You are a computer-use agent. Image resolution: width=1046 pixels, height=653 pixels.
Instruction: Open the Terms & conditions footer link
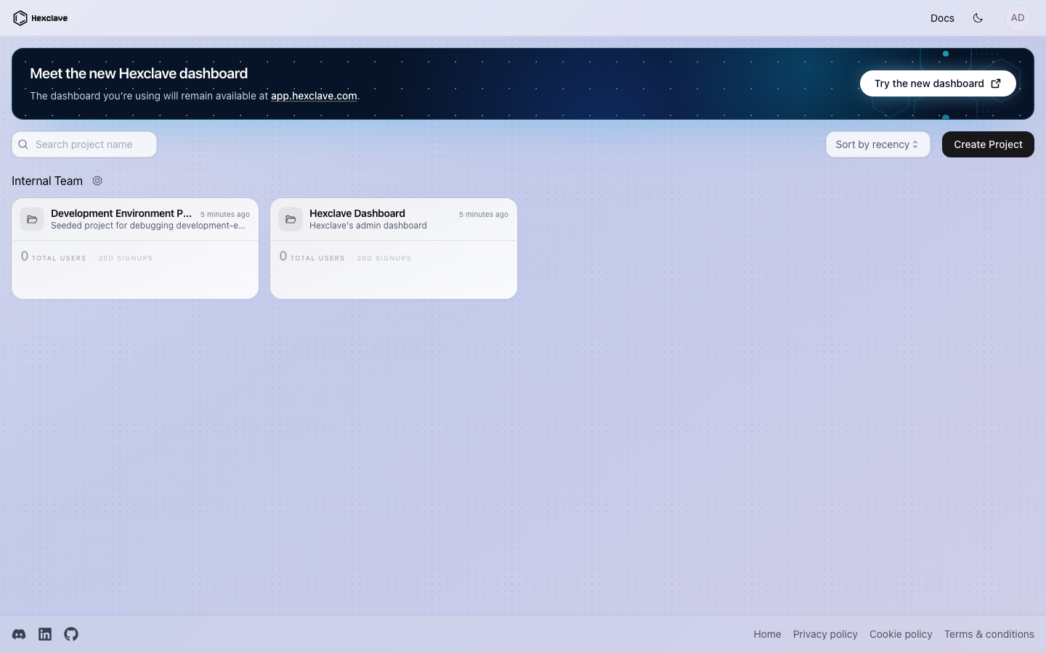989,634
